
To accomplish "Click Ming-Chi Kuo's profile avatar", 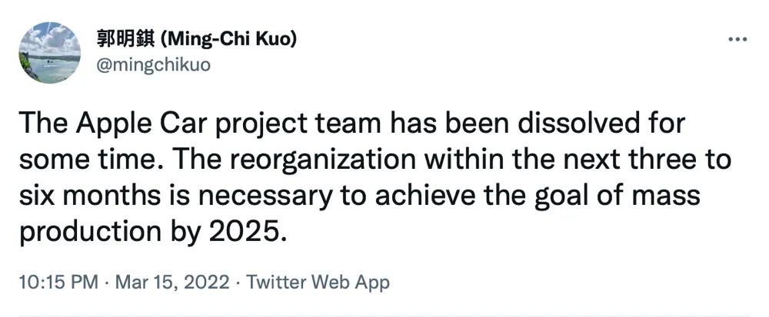I will tap(49, 51).
